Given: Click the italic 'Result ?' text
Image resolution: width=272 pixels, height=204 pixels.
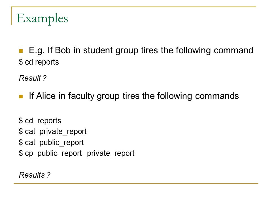Looking at the screenshot, I should pos(33,78).
